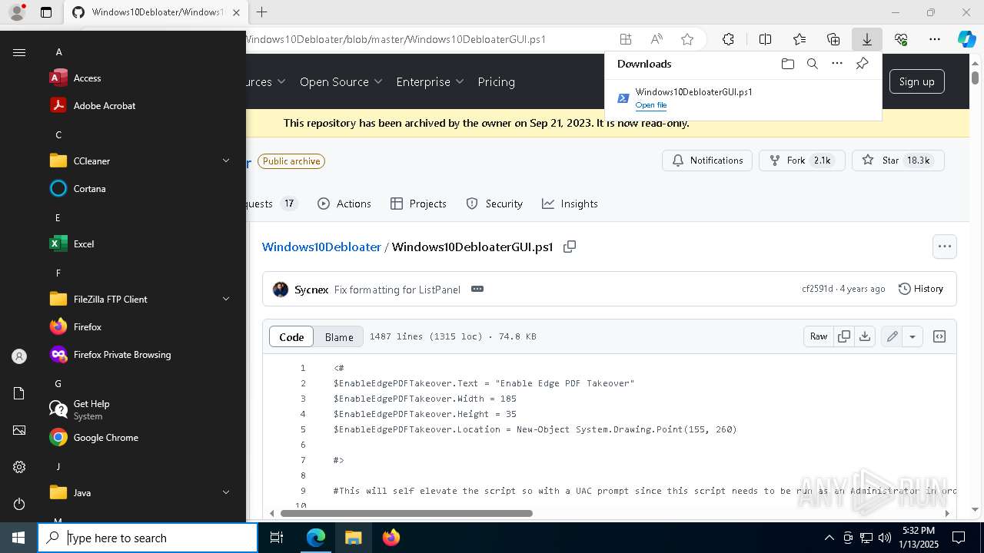Open the edit options dropdown arrow

tap(913, 336)
